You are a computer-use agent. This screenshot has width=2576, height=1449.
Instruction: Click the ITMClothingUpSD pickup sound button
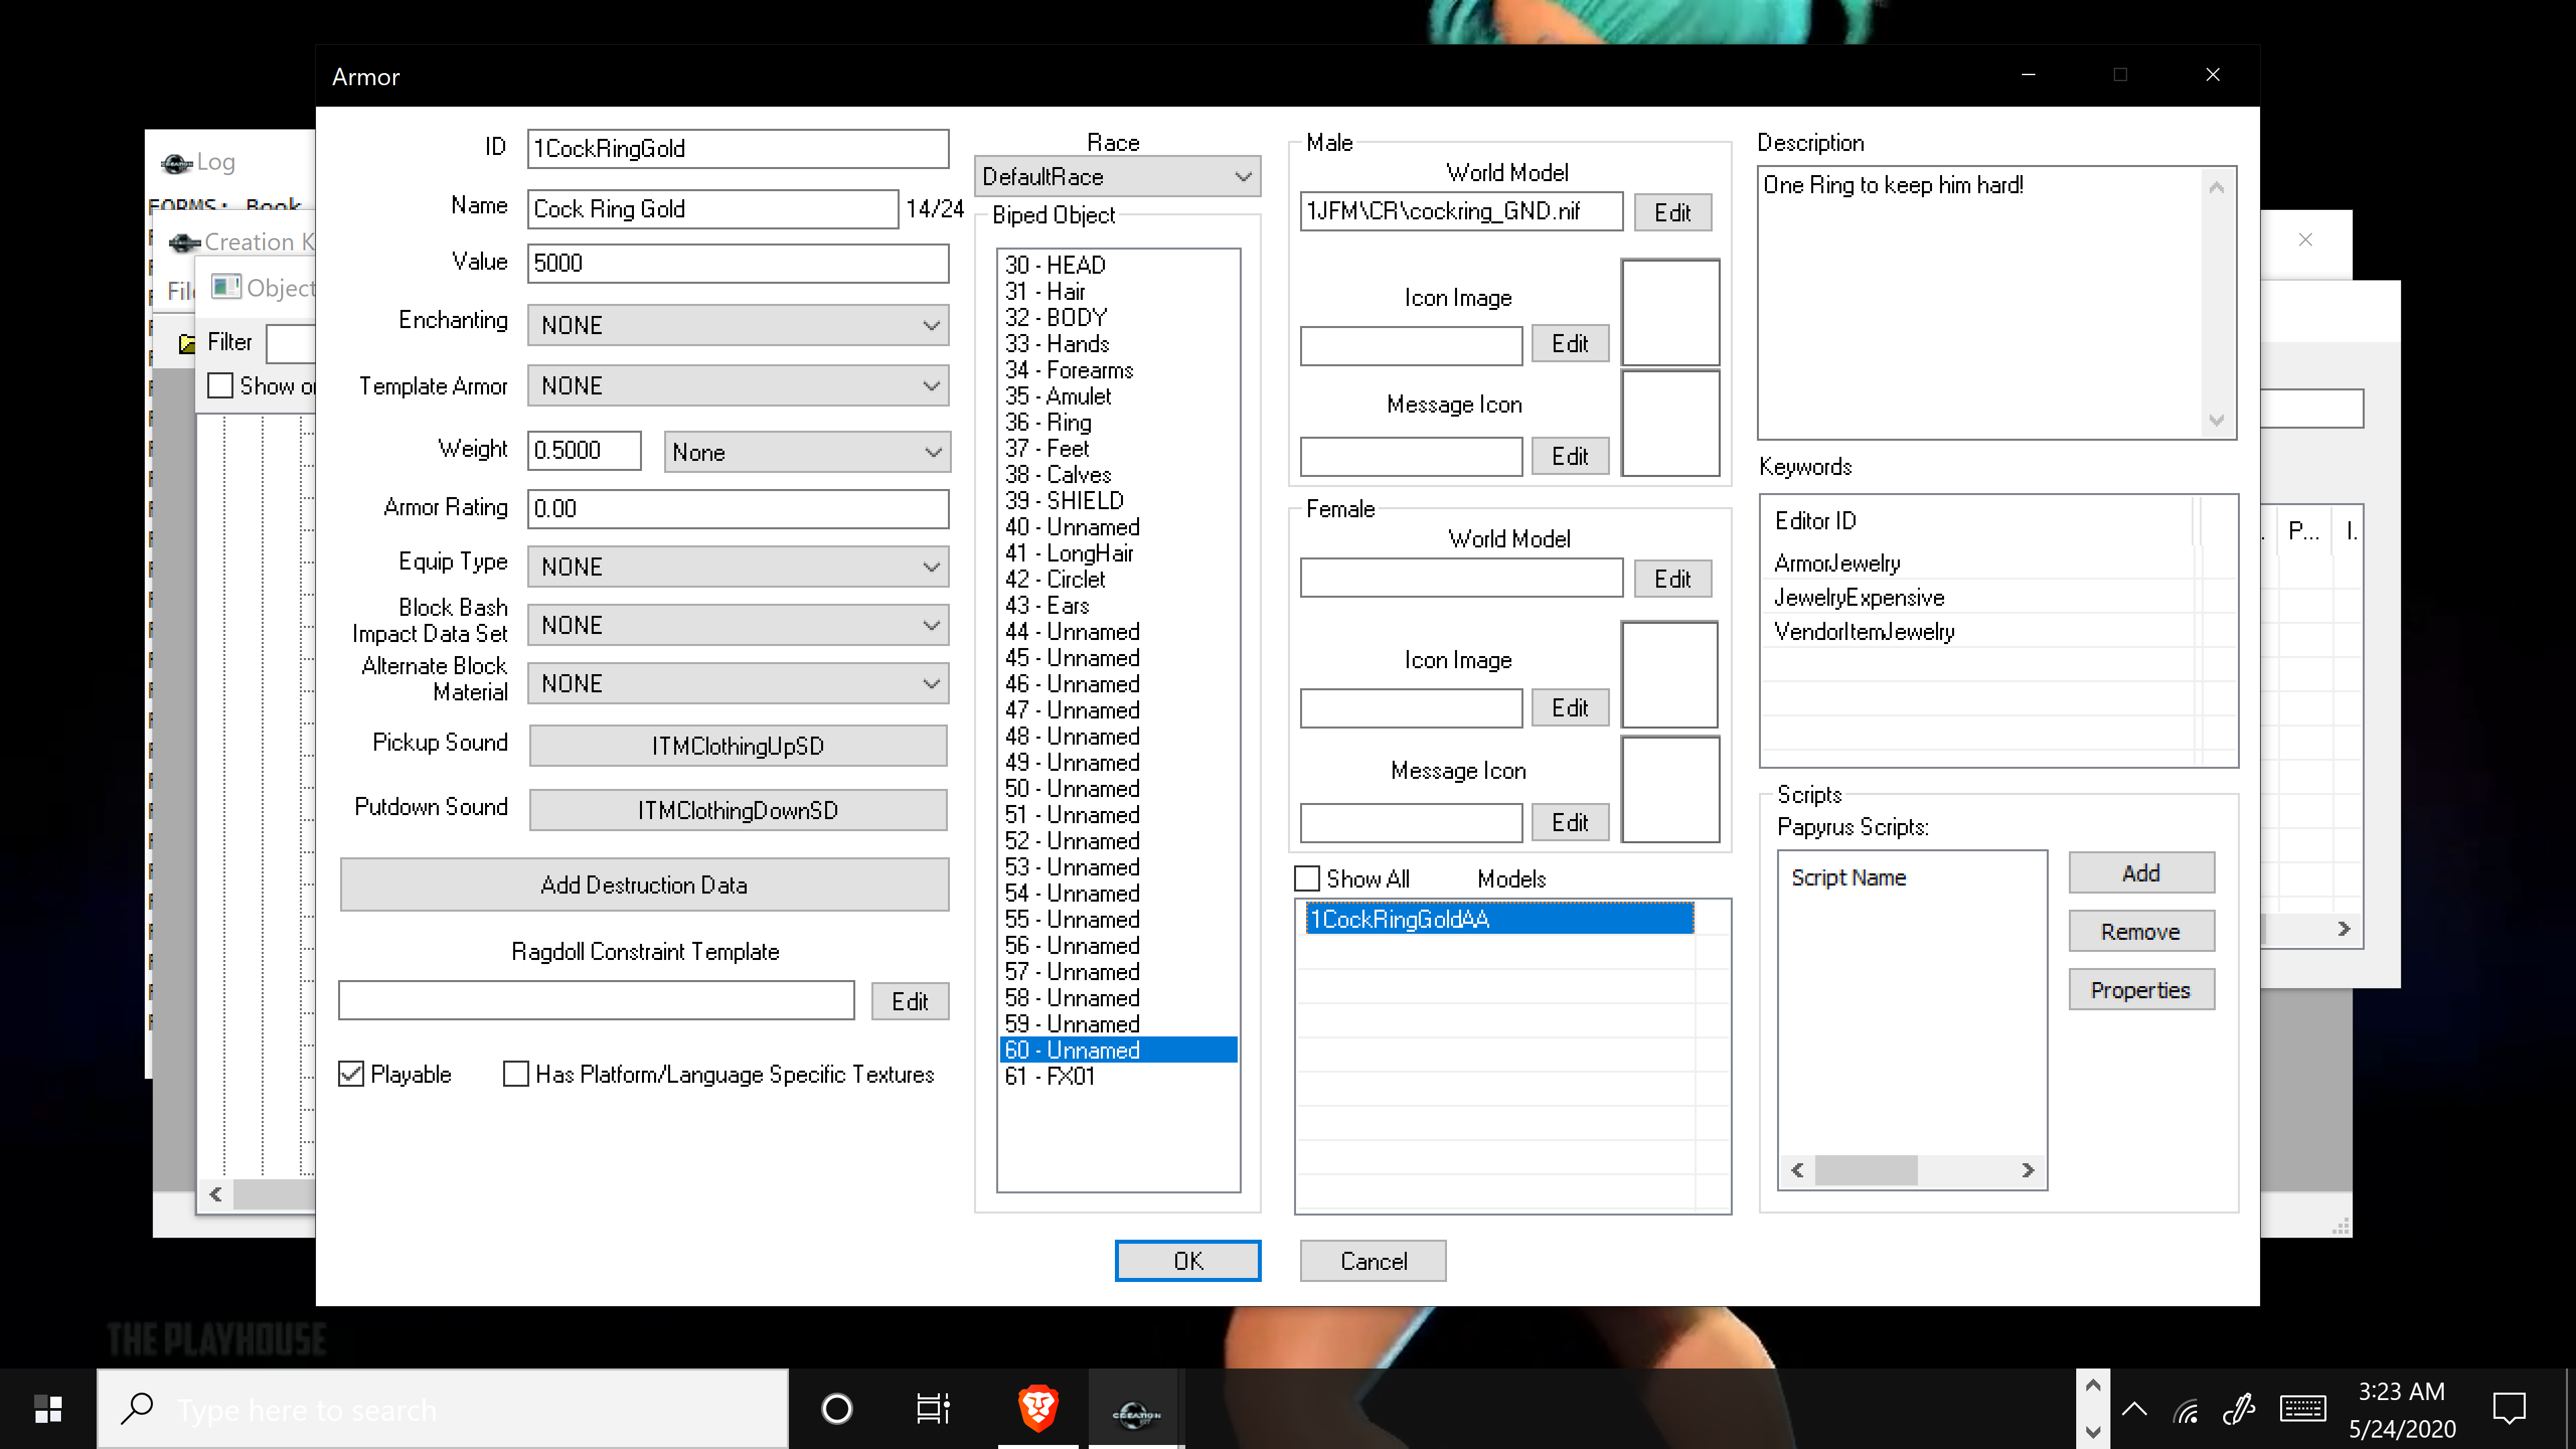(738, 745)
